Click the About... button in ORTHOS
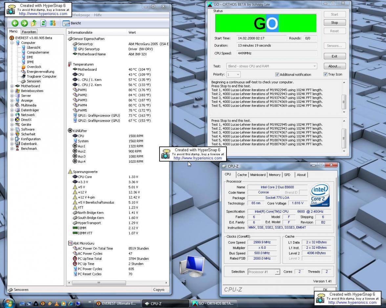Screen dimensions: 386x308 tap(334, 66)
